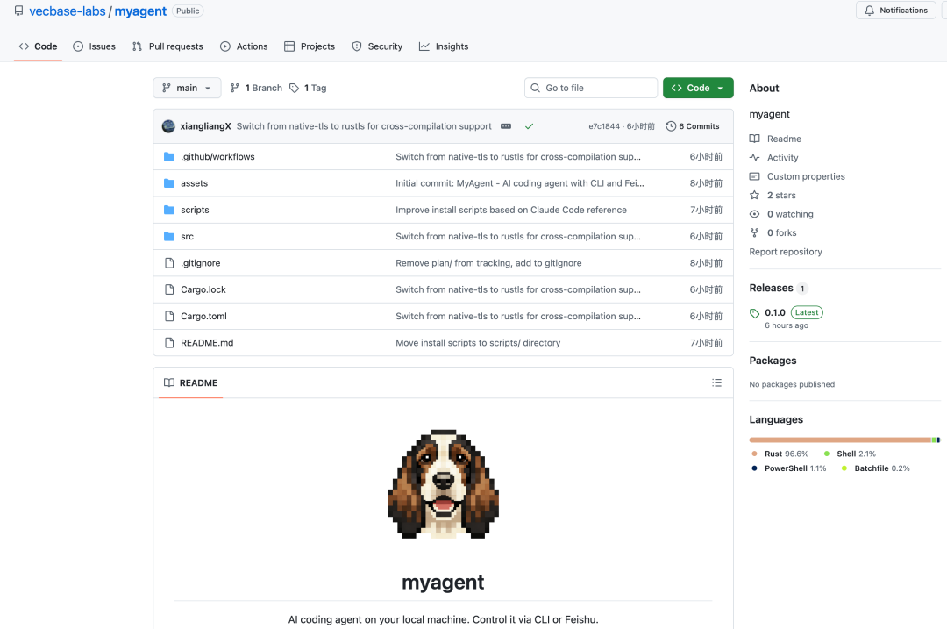
Task: Open the Notifications dropdown arrow
Action: [942, 11]
